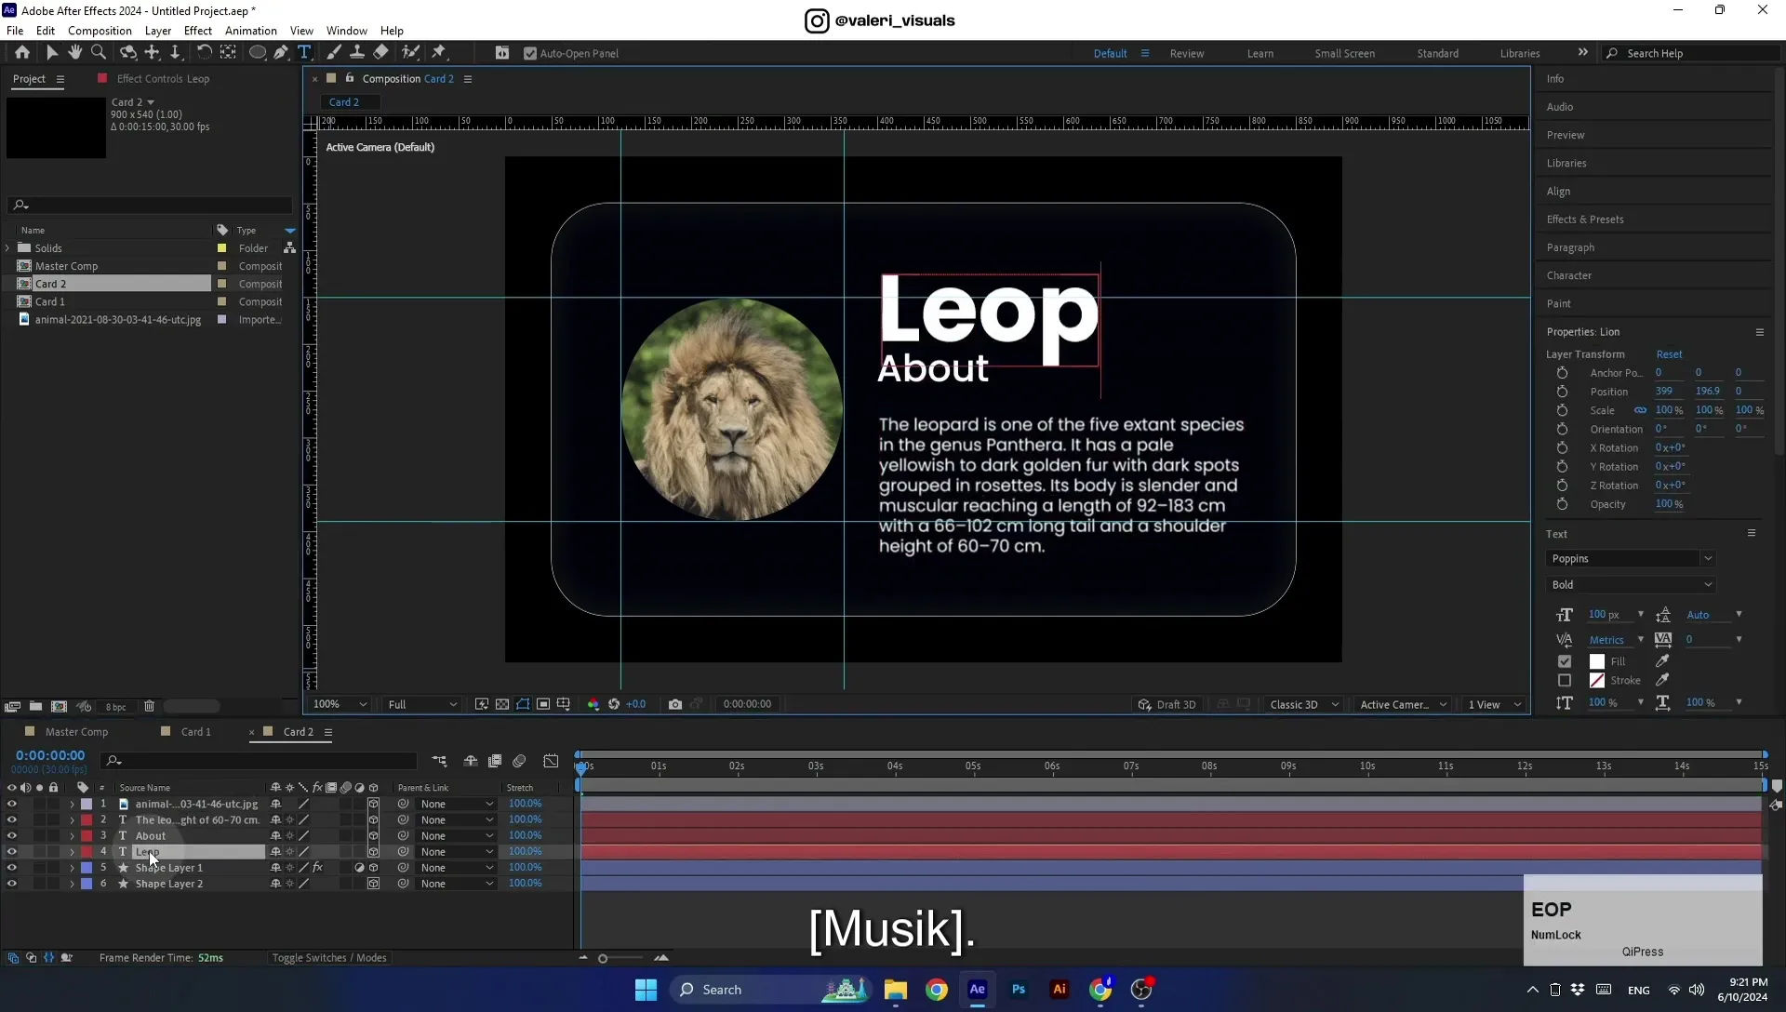Click Reset in Layer Transform

click(1669, 354)
